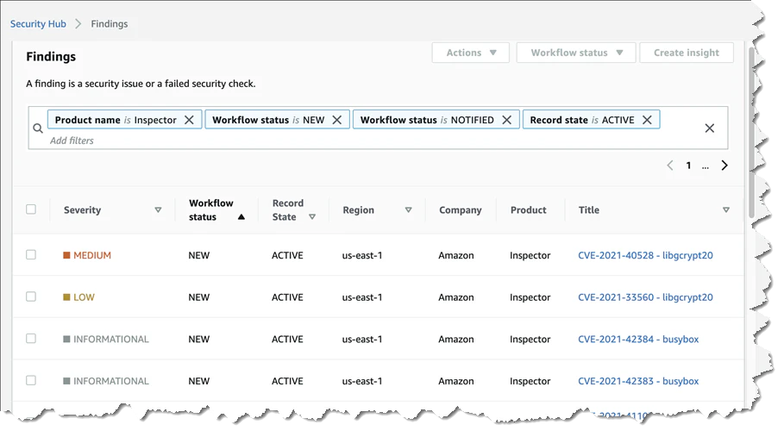The width and height of the screenshot is (784, 437).
Task: Click the search magnifier icon in filter bar
Action: (x=38, y=128)
